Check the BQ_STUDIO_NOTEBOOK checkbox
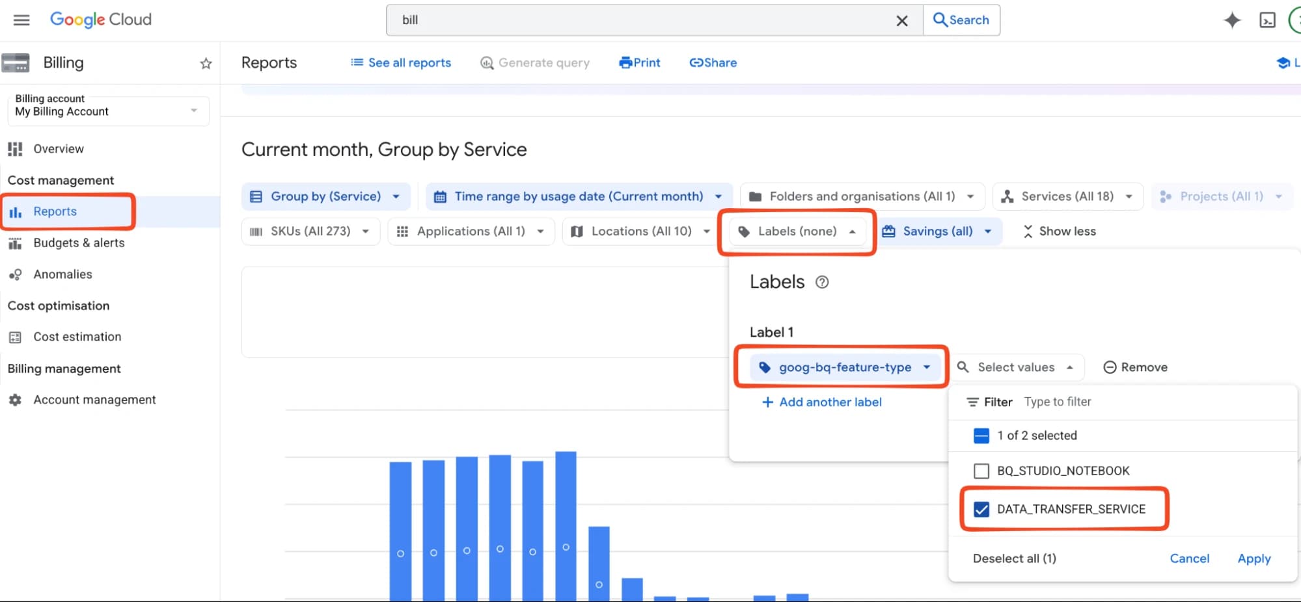The image size is (1301, 602). (981, 471)
